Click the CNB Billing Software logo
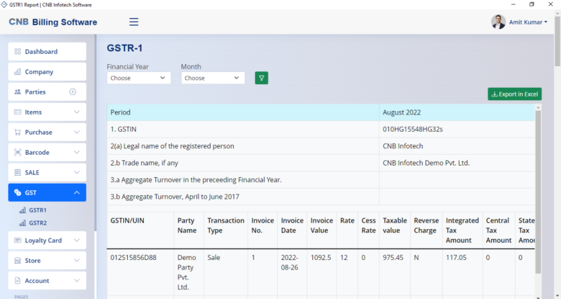This screenshot has width=561, height=299. point(53,22)
